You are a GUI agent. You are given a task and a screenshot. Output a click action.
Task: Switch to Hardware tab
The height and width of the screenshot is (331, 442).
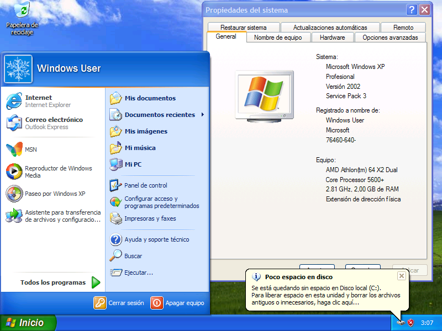pos(333,38)
